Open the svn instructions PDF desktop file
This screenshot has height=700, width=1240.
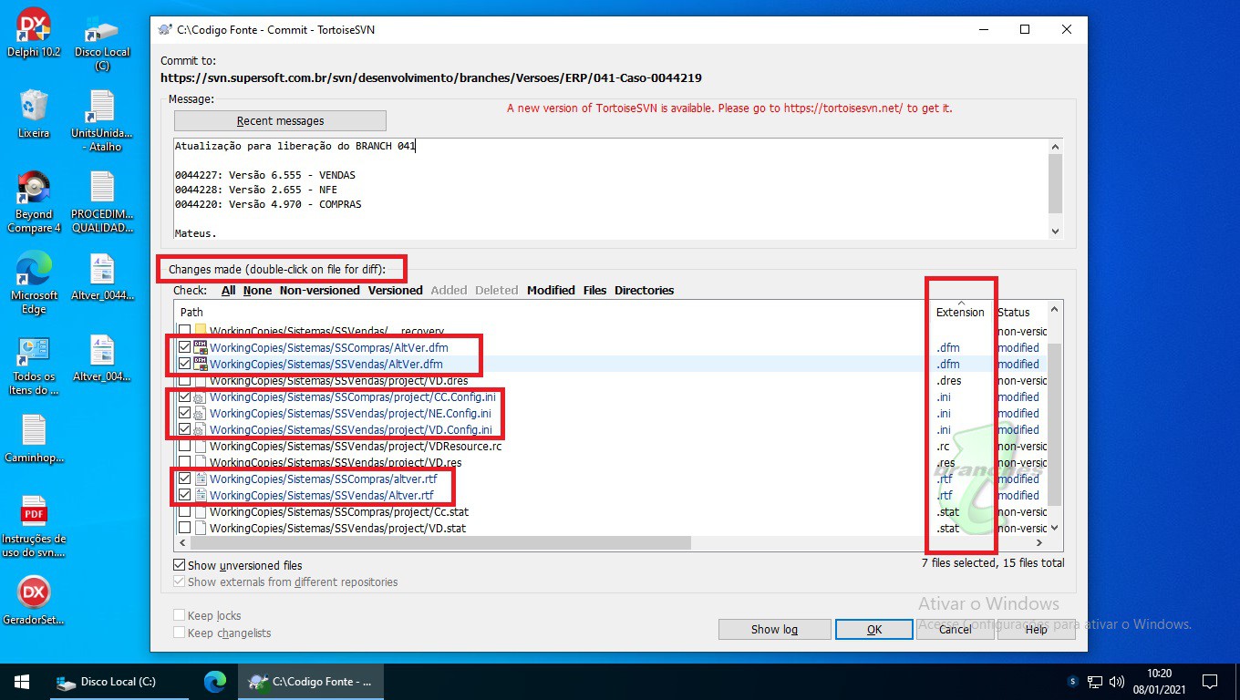[x=34, y=513]
